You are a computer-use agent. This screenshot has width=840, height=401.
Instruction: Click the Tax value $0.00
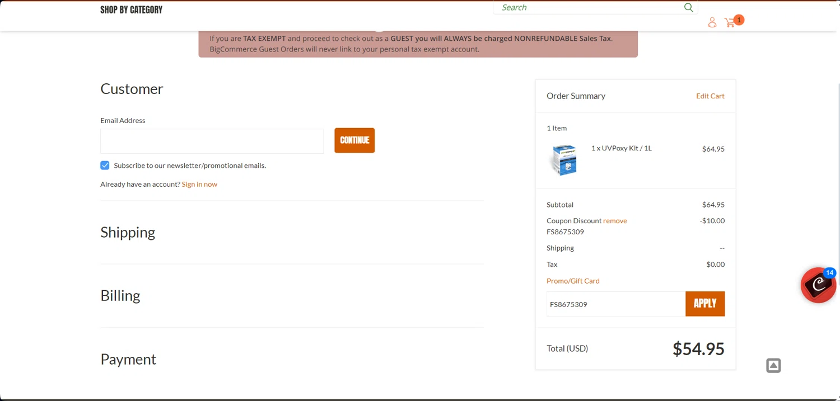tap(715, 264)
